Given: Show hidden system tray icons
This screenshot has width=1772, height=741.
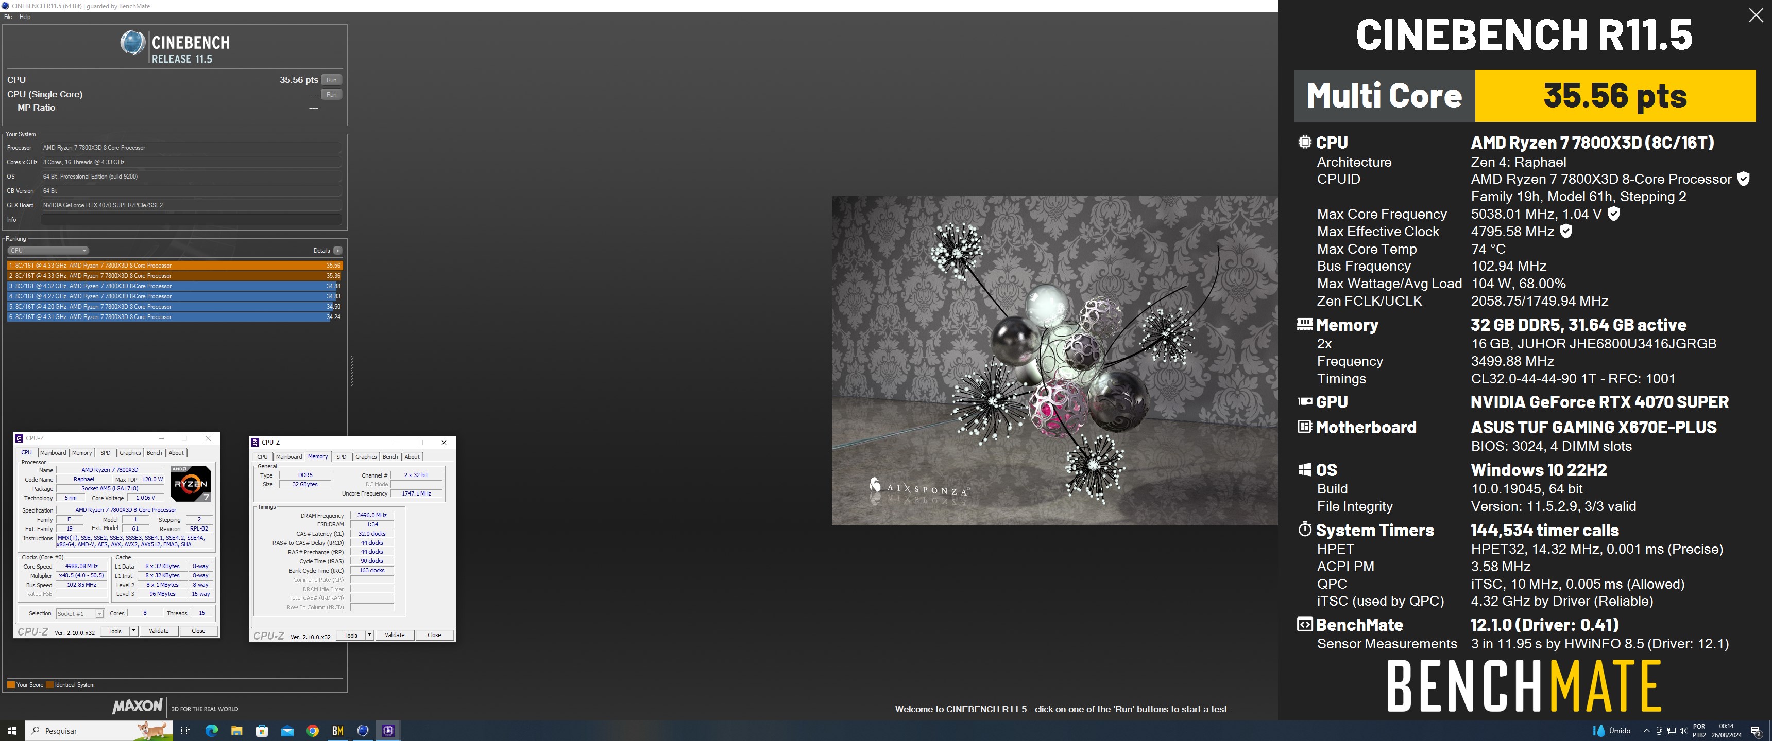Looking at the screenshot, I should [1646, 731].
